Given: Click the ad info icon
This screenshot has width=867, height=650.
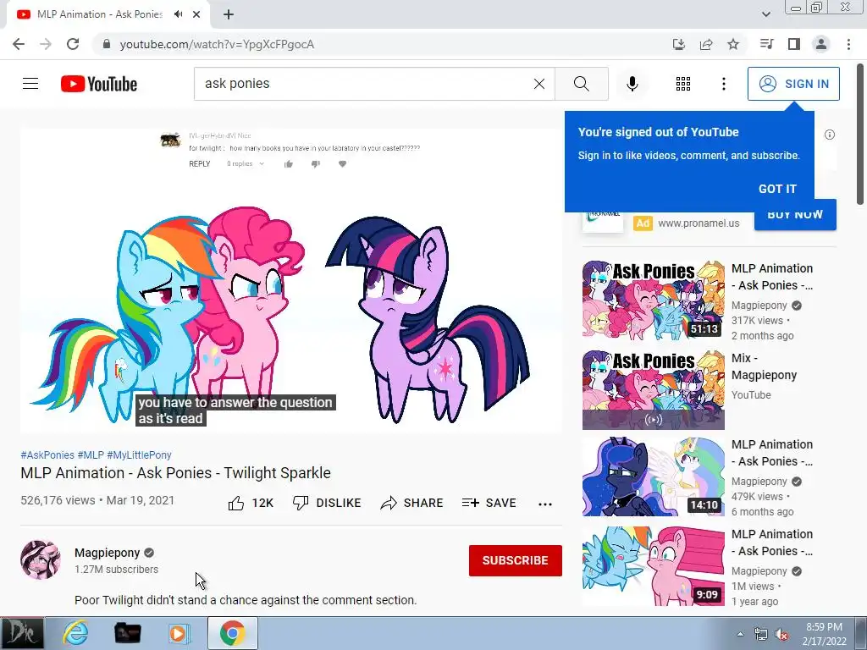Looking at the screenshot, I should coord(829,135).
